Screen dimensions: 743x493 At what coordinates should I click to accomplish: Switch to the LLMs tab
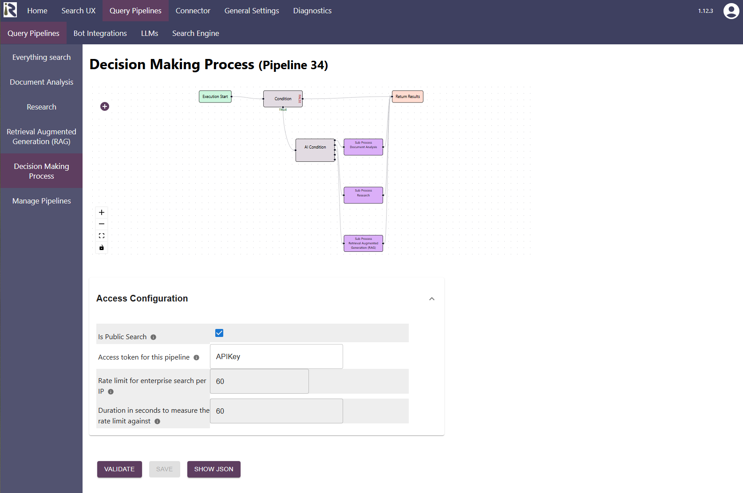pos(150,33)
